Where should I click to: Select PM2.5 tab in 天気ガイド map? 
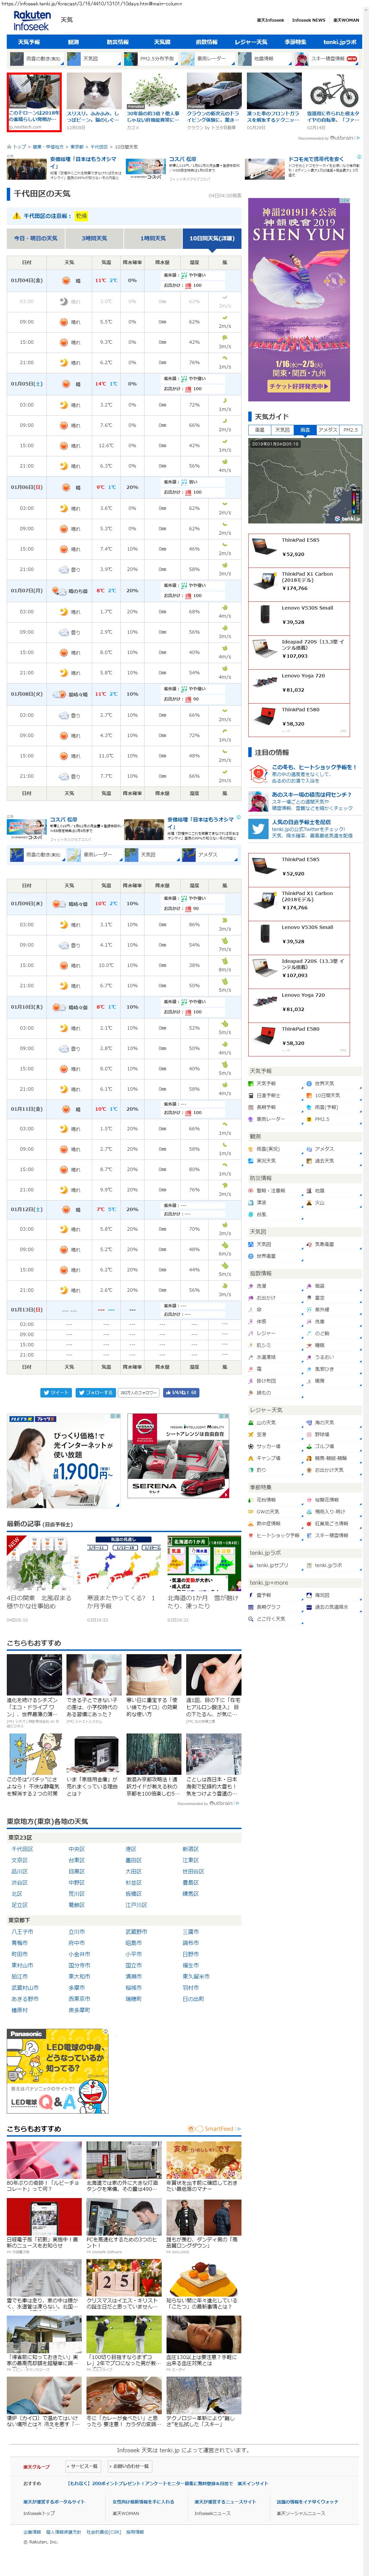(x=351, y=430)
